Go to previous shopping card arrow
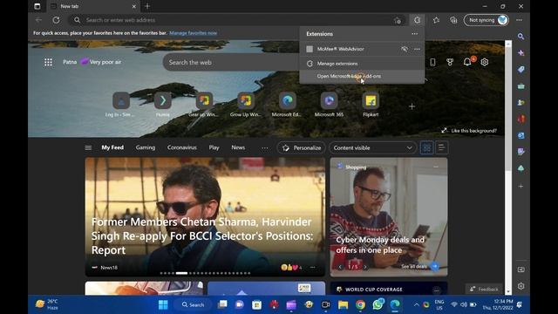 340,267
